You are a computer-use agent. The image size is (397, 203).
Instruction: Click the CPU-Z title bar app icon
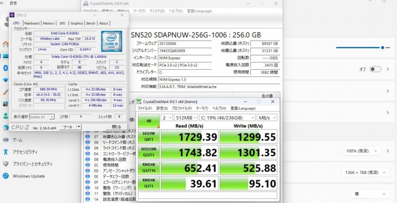click(x=12, y=15)
